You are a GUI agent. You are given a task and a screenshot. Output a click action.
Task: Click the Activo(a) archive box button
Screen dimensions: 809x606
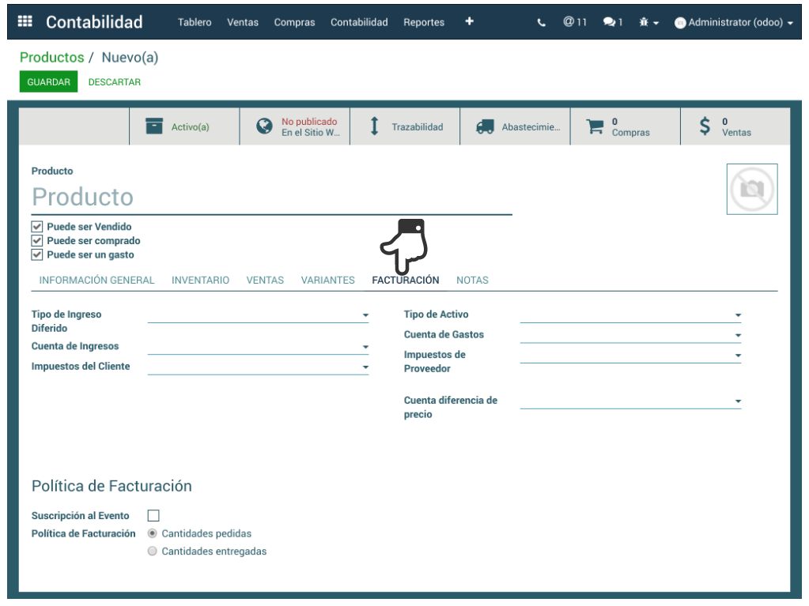(x=184, y=126)
